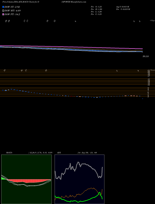Select the 'Pre H: 1.30' value

click(x=96, y=9)
